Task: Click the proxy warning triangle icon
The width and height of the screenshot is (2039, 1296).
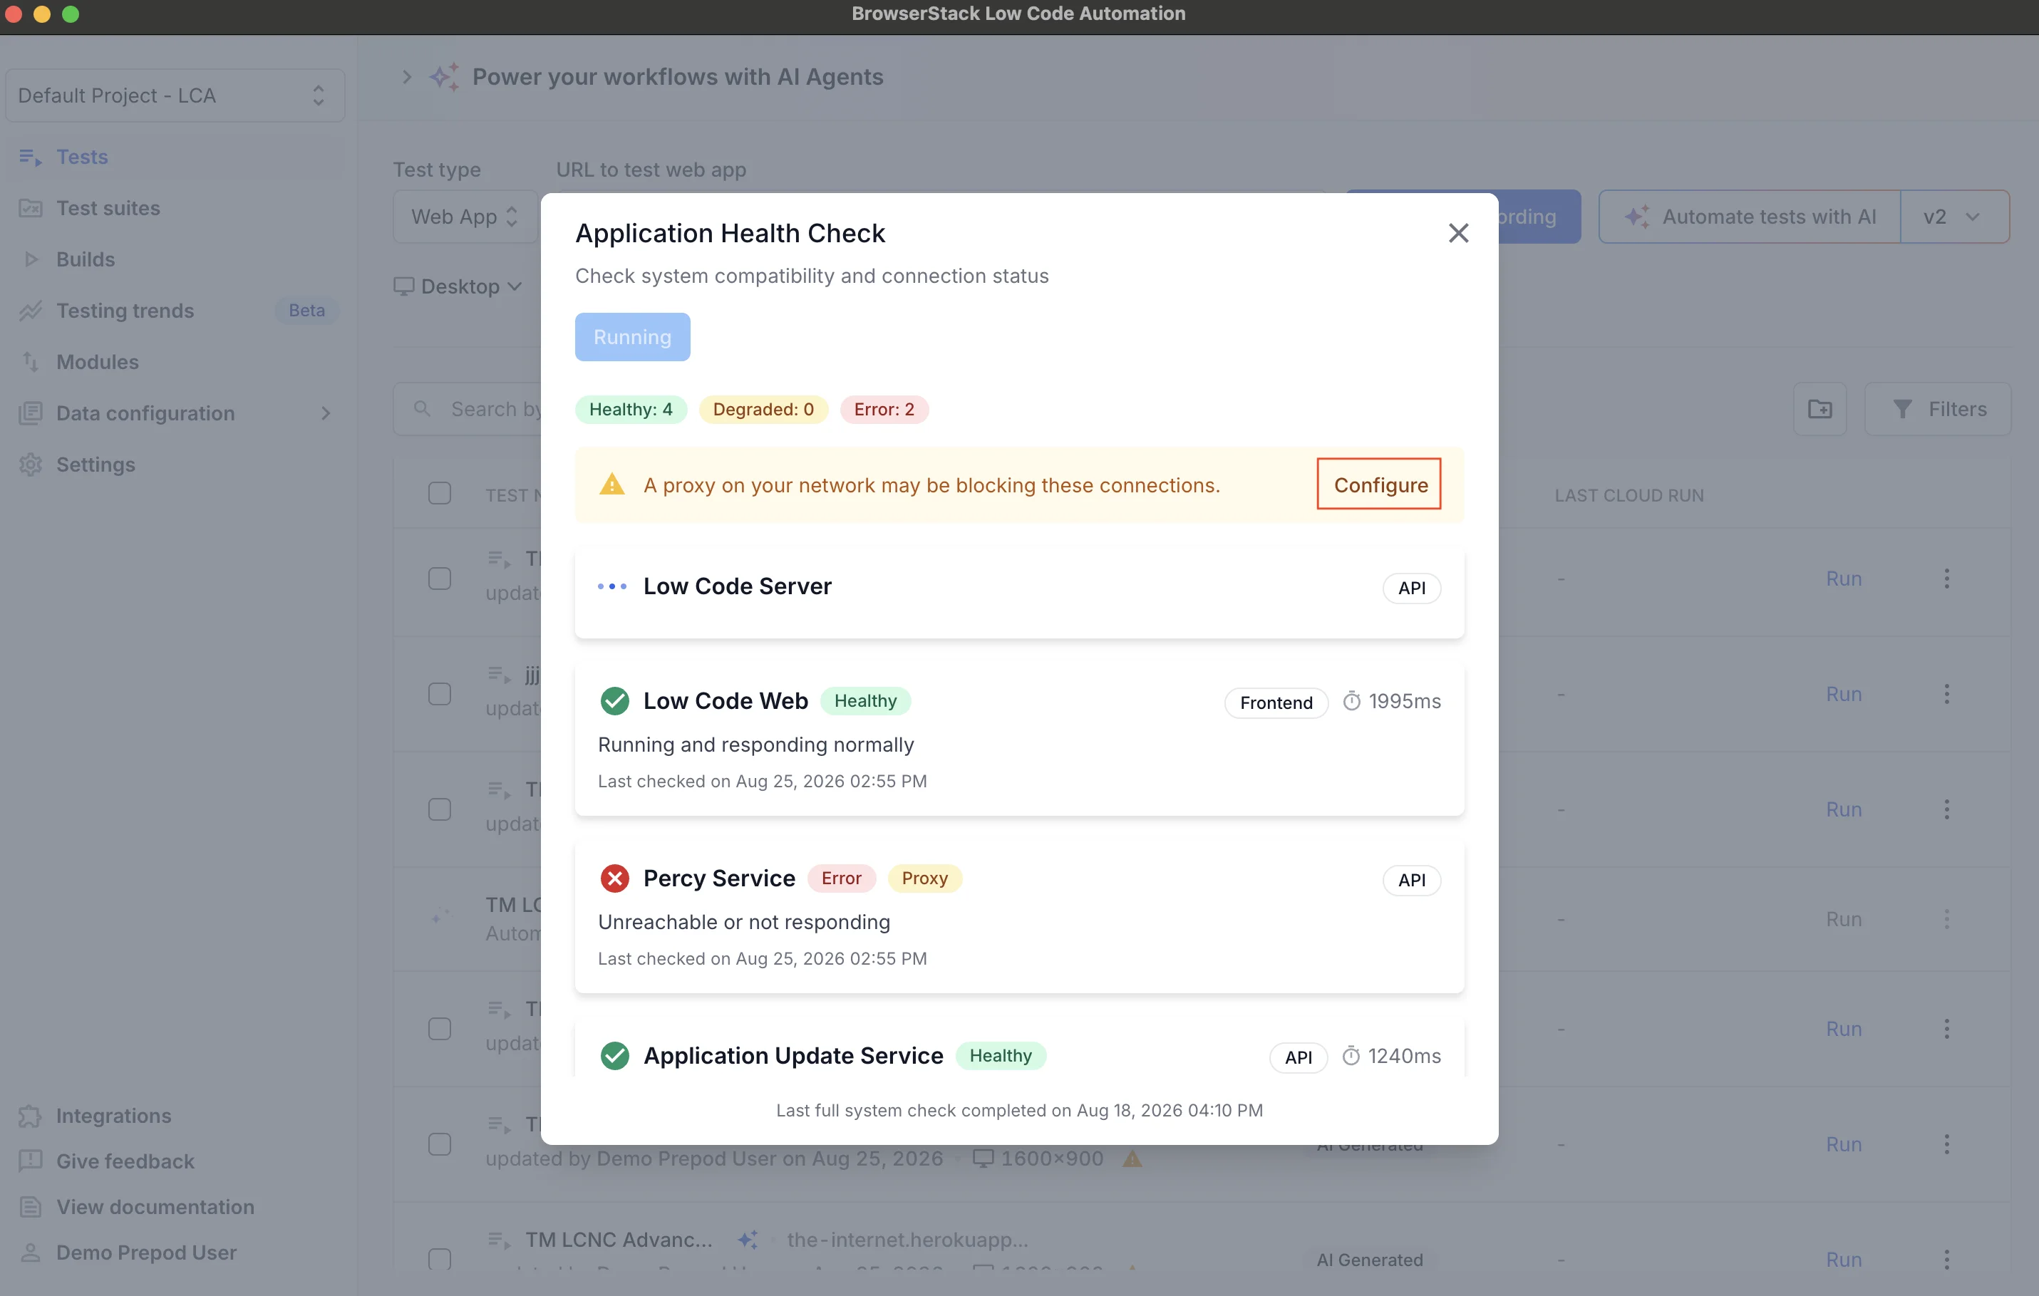Action: click(x=611, y=484)
